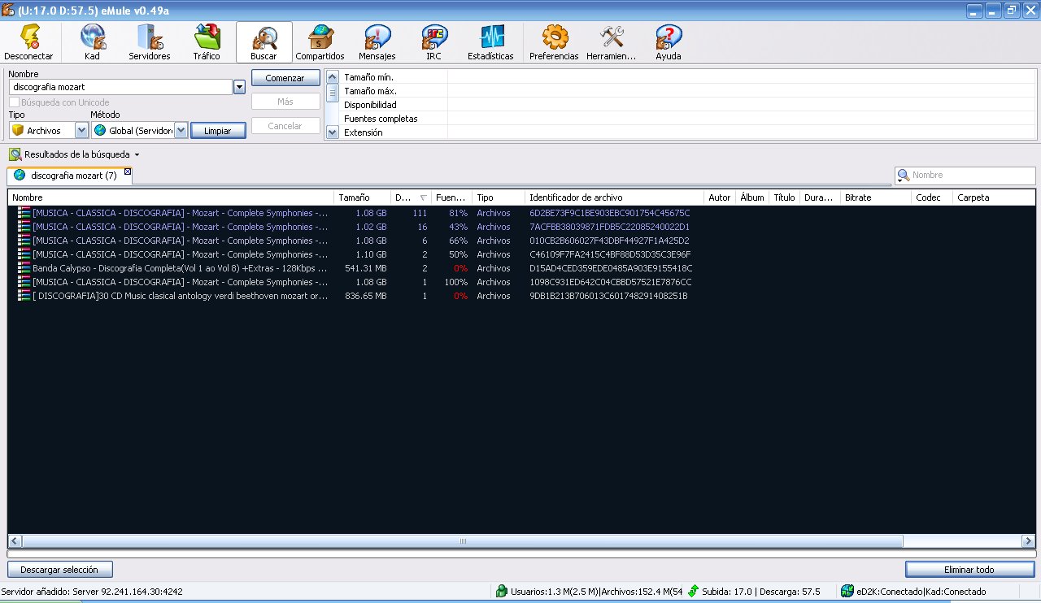This screenshot has width=1041, height=603.
Task: Click the Disponibilidad filter row
Action: pyautogui.click(x=688, y=104)
